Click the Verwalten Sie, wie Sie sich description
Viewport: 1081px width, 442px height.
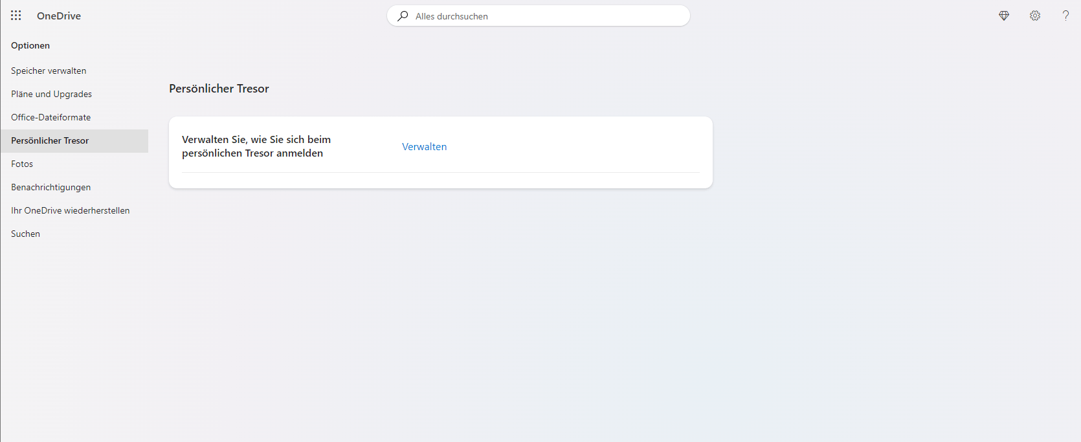(x=256, y=146)
